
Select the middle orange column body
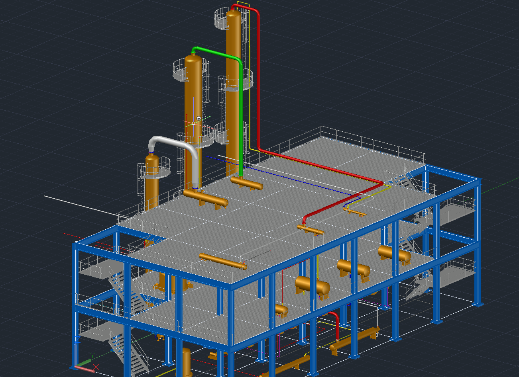pos(193,96)
